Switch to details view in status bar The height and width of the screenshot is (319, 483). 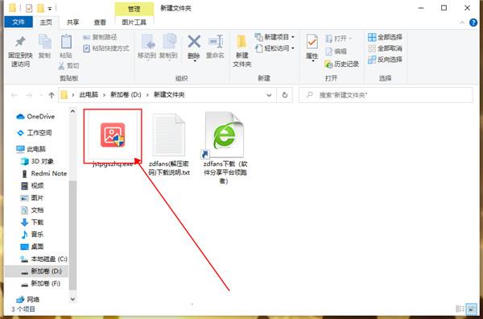point(460,309)
